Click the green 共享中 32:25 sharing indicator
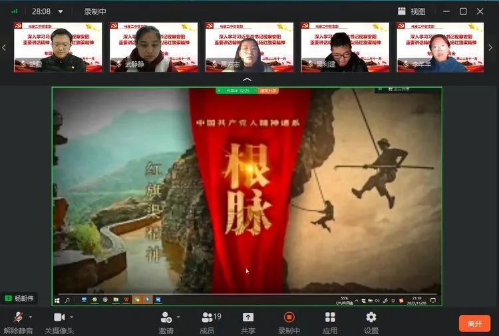Viewport: 499px width, 336px height. coord(236,91)
